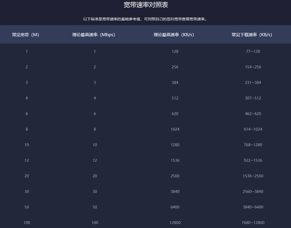Click the 6400 theoretical KB/s cell
Viewport: 291px width, 228px height.
175,207
